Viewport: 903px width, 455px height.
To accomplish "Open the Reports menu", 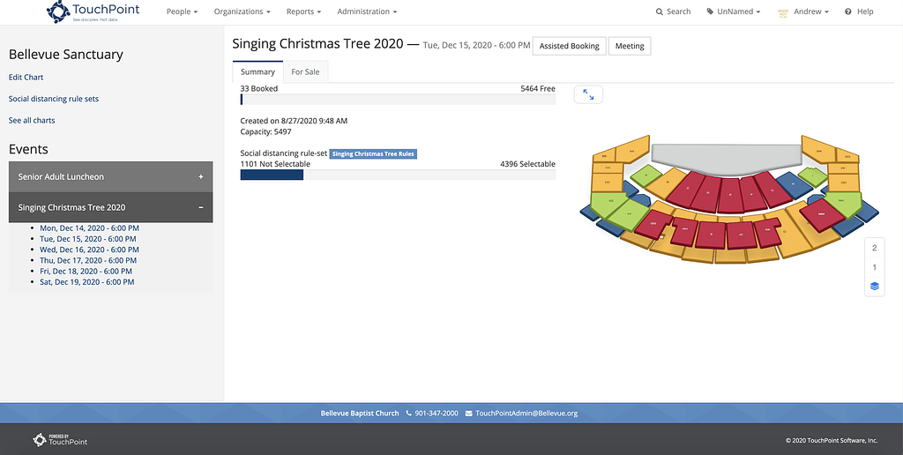I will [303, 11].
